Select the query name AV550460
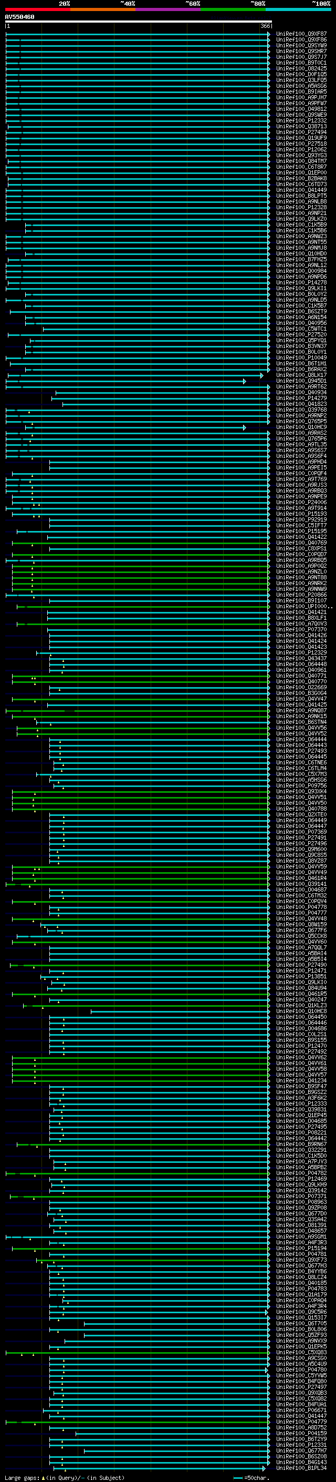336x1482 pixels. click(x=19, y=17)
